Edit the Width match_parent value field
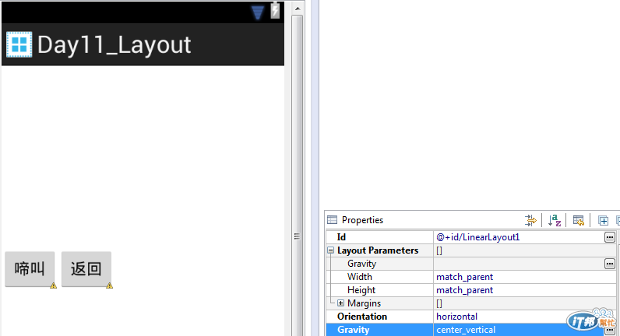Image resolution: width=620 pixels, height=336 pixels. (525, 277)
